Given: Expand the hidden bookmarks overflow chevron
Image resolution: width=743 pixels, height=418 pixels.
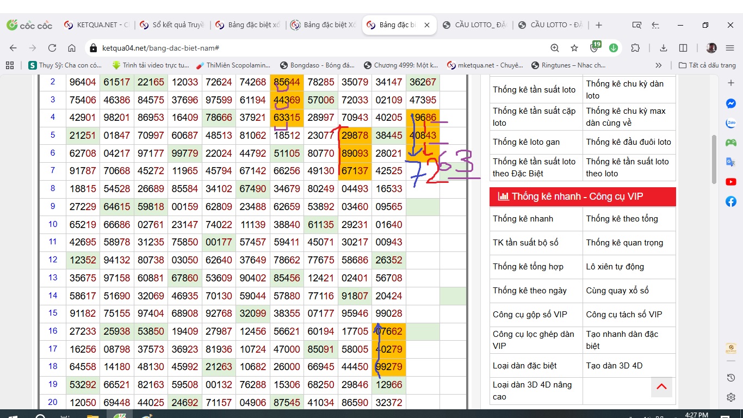Looking at the screenshot, I should (x=659, y=65).
